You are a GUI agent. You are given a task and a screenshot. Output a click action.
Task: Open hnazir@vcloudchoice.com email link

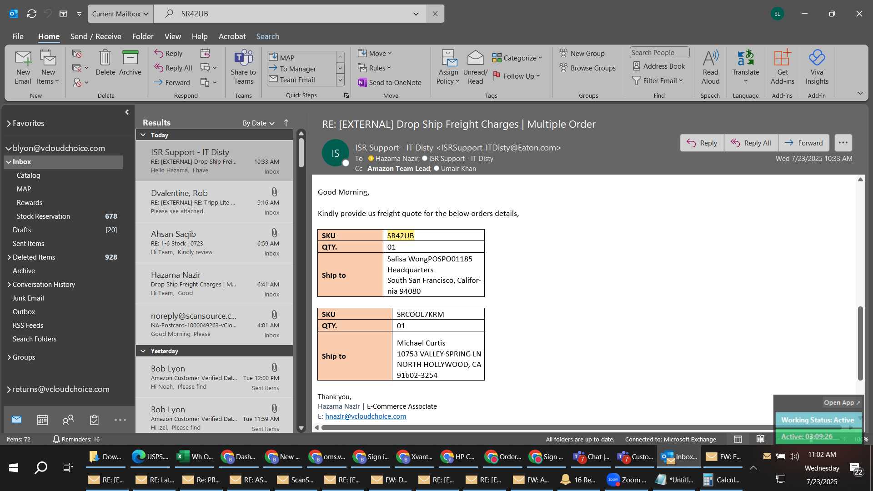pyautogui.click(x=366, y=416)
